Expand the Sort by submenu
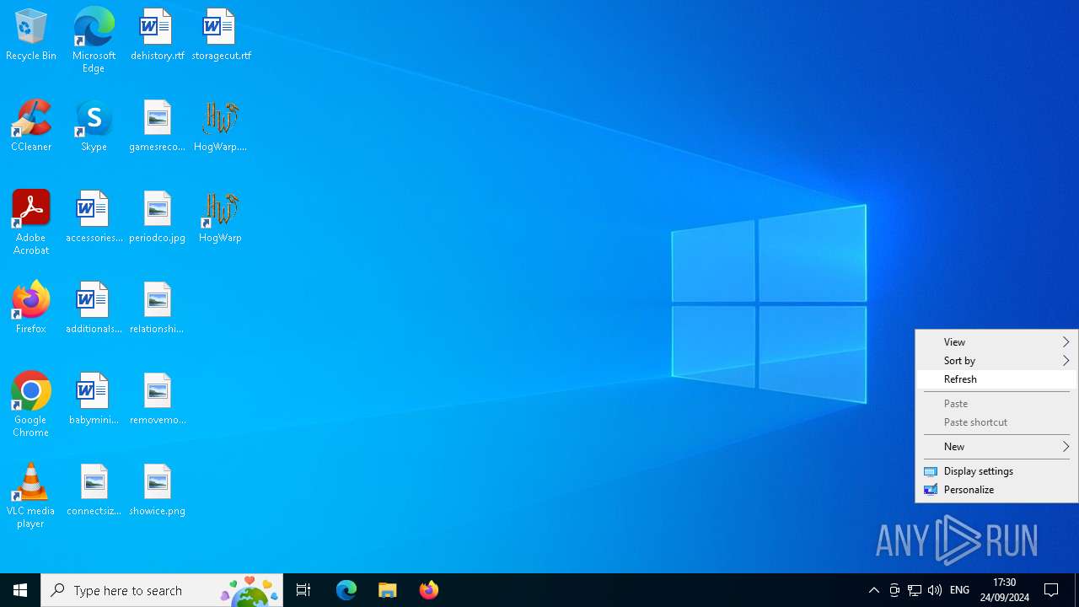This screenshot has height=607, width=1079. point(996,361)
